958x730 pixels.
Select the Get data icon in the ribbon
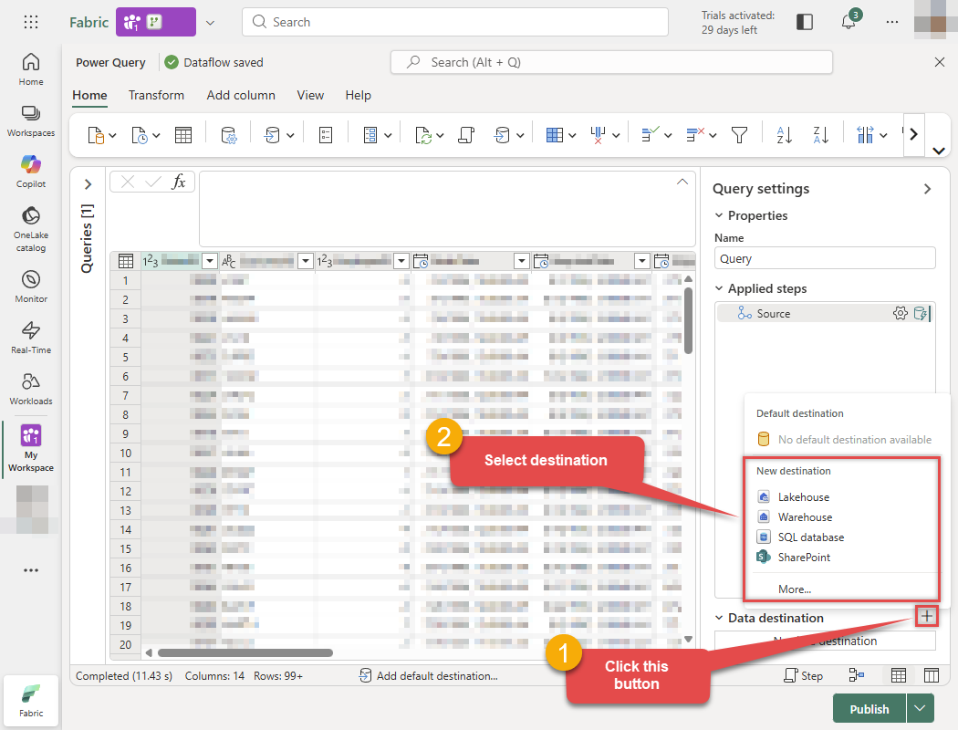click(x=94, y=134)
